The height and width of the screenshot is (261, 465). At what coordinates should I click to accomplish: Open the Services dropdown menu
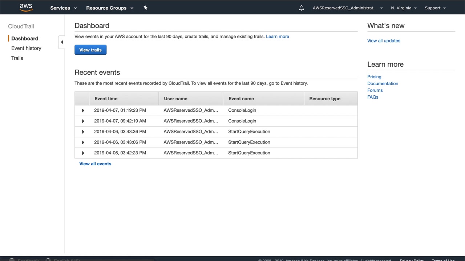63,8
